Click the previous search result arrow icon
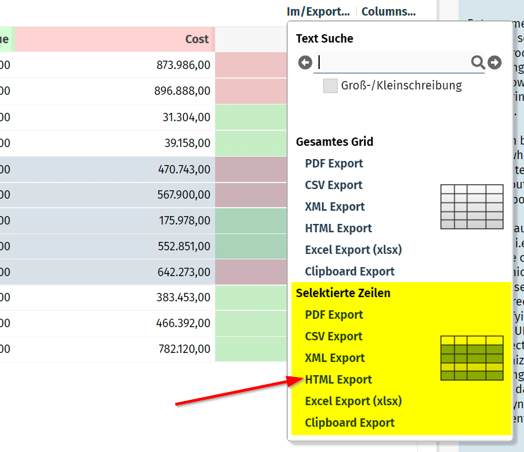 pyautogui.click(x=305, y=62)
